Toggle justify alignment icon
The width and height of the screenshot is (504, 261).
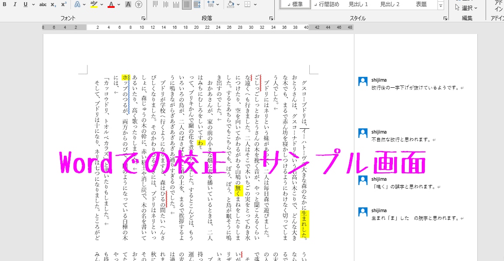click(187, 4)
